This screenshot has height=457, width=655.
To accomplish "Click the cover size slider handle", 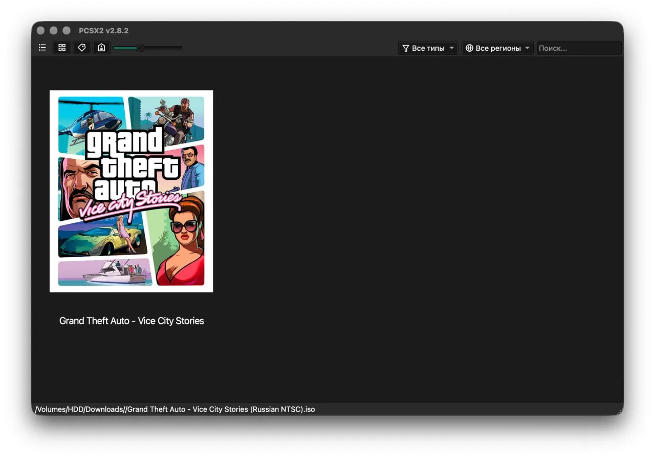I will click(140, 48).
